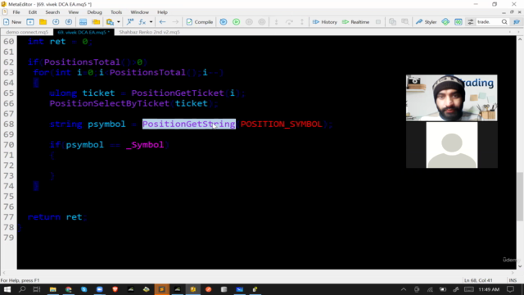Click PositionSelectByTicket on line 66
The width and height of the screenshot is (524, 295).
pos(109,103)
